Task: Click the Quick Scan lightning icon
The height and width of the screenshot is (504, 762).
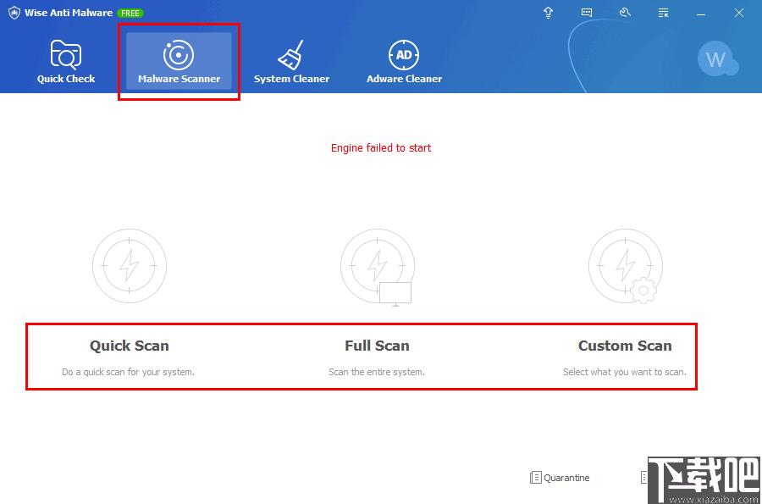Action: coord(130,266)
